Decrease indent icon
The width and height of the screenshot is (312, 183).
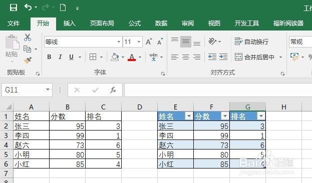(212, 57)
